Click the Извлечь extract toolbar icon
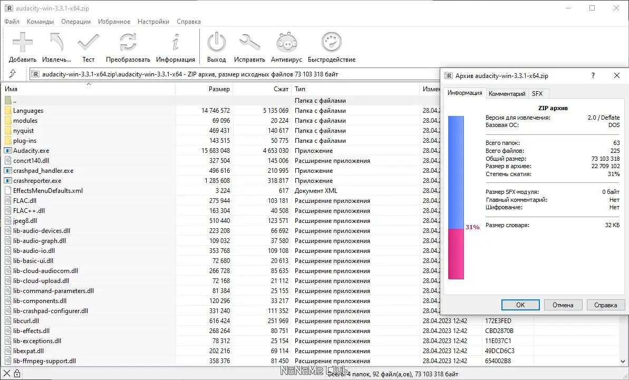This screenshot has height=380, width=629. pos(56,42)
